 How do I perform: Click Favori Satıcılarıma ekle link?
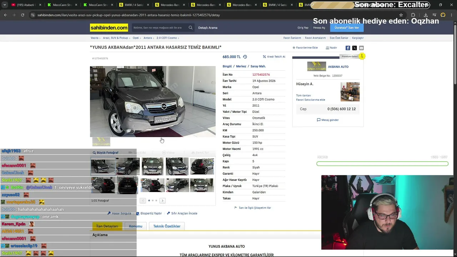[311, 100]
